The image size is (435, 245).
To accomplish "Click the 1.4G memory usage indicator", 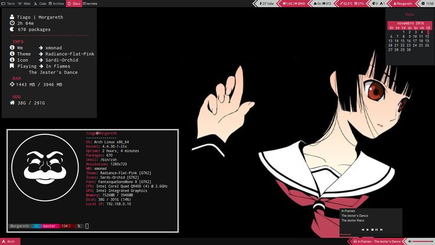I will click(287, 4).
